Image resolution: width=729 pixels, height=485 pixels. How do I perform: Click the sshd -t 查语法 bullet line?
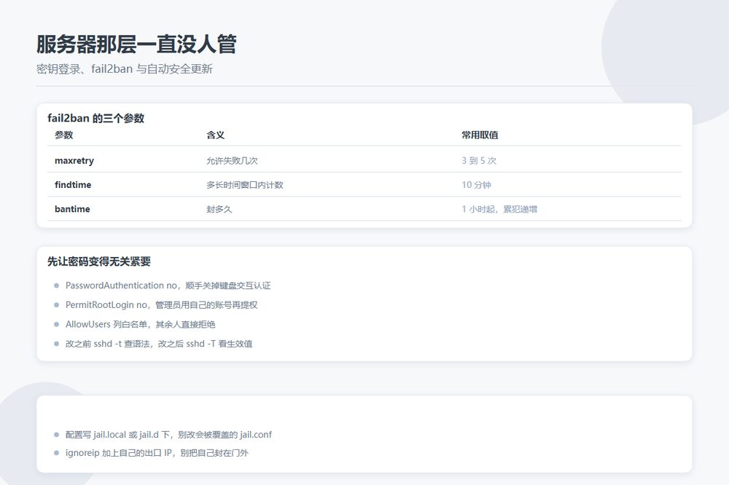(x=159, y=344)
